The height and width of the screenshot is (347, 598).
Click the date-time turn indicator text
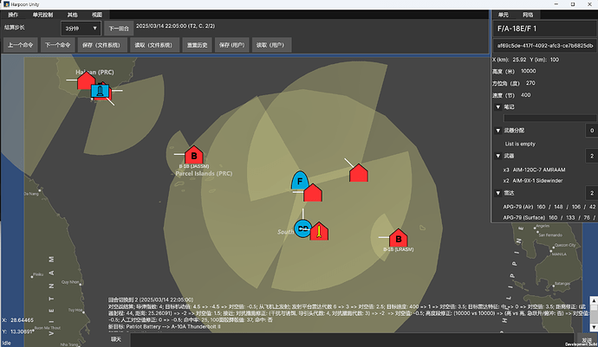click(175, 26)
